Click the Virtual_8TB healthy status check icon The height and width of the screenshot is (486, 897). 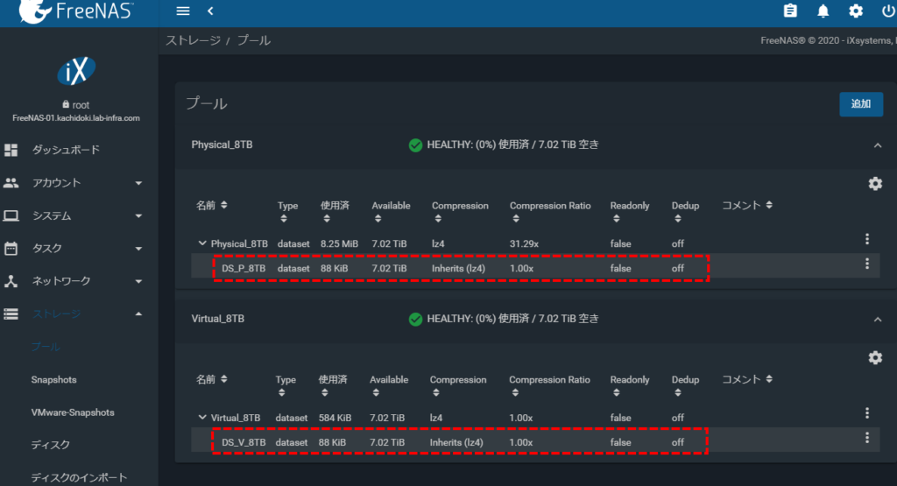coord(416,319)
